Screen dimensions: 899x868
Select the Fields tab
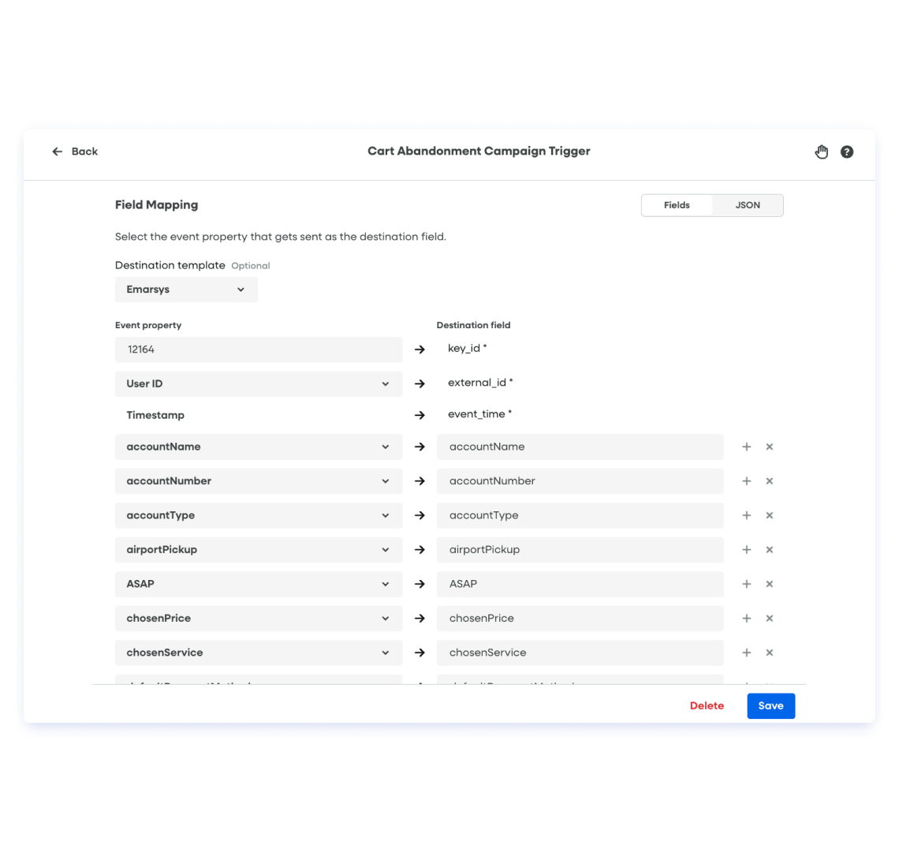[x=677, y=205]
